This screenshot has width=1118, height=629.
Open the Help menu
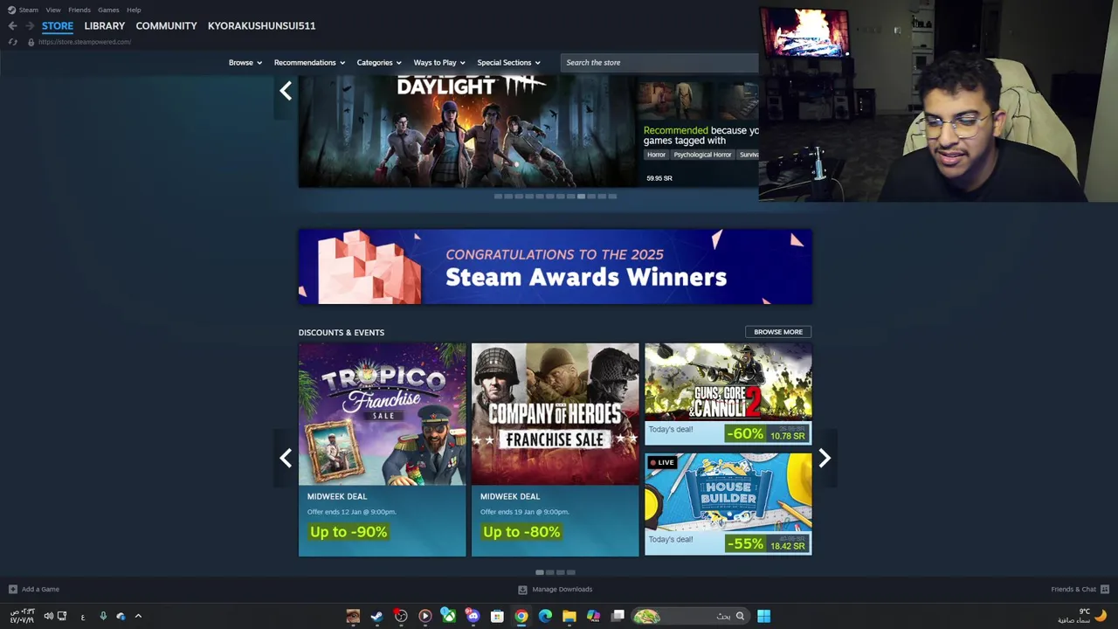(x=134, y=10)
